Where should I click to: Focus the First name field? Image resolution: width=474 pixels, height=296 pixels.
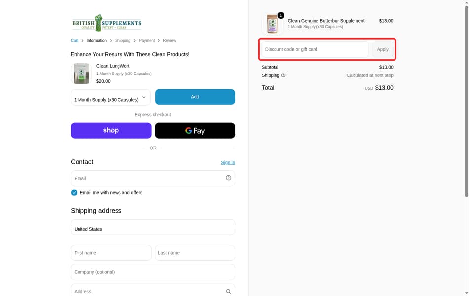[x=111, y=253]
